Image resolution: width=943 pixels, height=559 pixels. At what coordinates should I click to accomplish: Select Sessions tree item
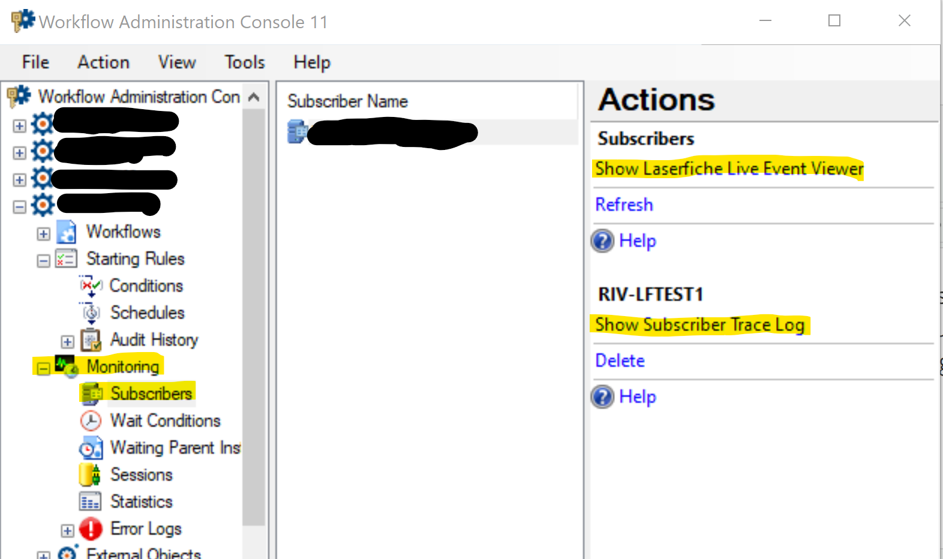click(142, 474)
